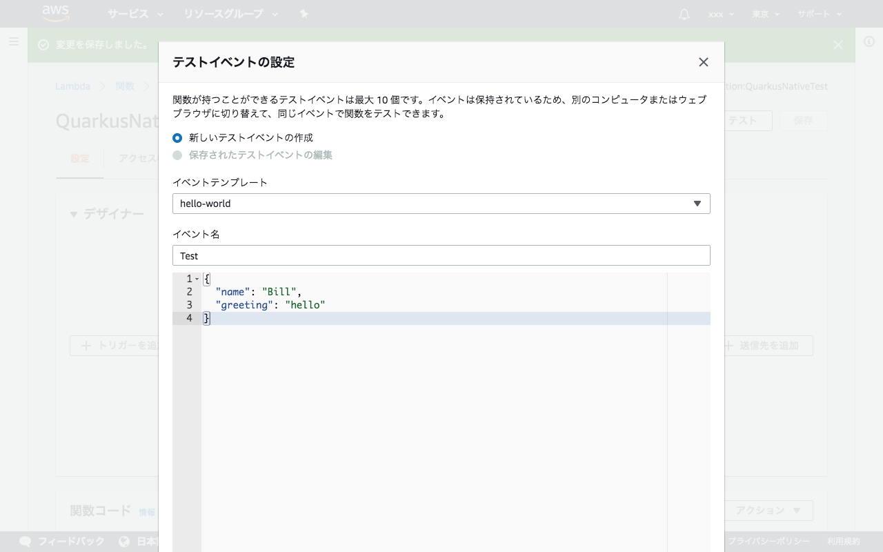Select 保存されたテストイベントの編集 option

pos(177,155)
